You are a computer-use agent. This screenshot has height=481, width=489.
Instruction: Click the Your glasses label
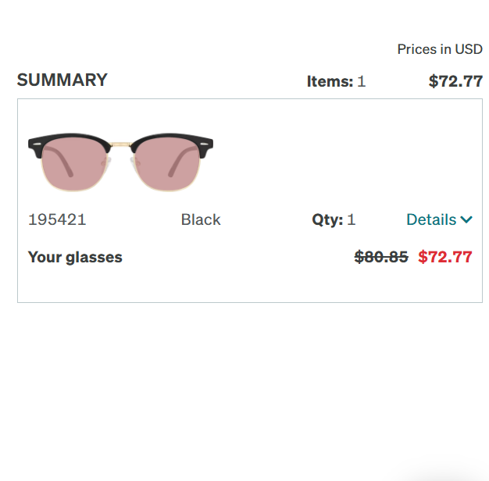(75, 257)
